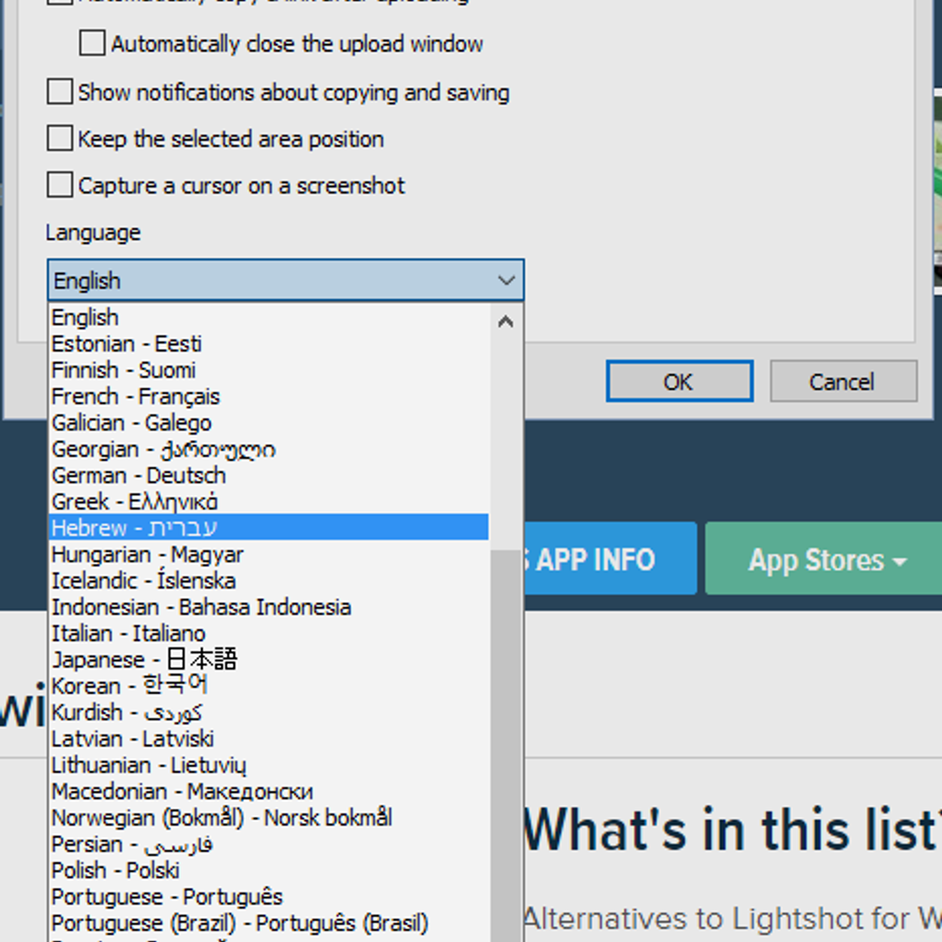Click the language list scroll-up arrow

coord(505,322)
